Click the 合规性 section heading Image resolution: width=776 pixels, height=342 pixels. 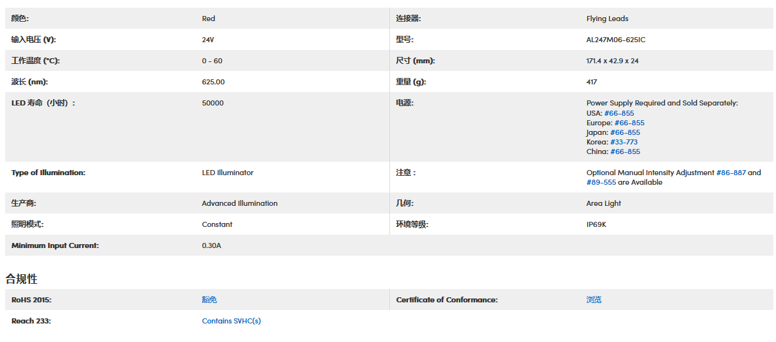pos(22,279)
